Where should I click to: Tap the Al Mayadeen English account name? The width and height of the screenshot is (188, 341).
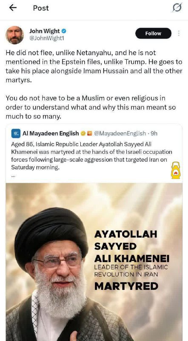coord(51,133)
